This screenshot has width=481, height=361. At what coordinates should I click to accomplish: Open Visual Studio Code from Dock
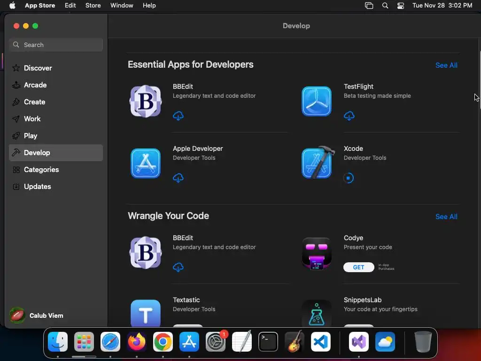coord(321,342)
